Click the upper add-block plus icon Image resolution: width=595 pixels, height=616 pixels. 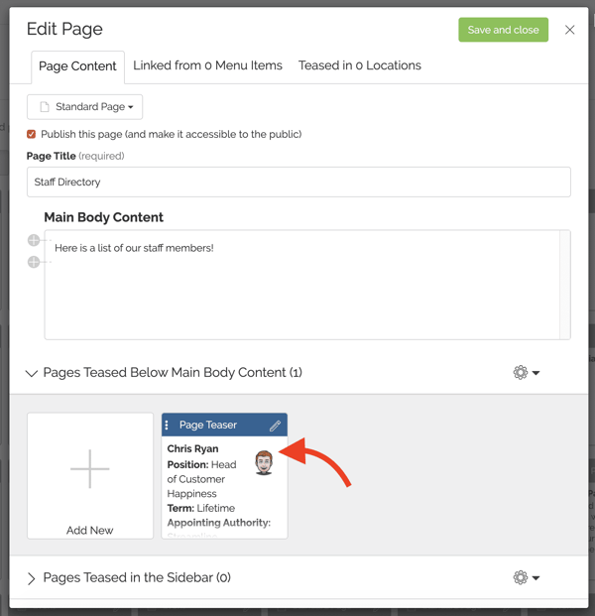coord(34,240)
